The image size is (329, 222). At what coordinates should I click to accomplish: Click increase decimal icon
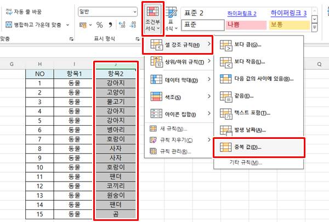point(122,25)
